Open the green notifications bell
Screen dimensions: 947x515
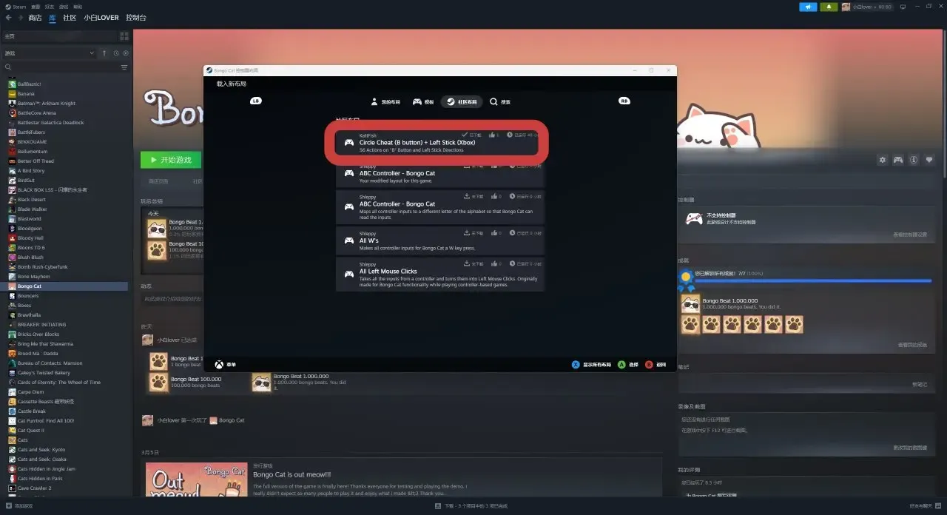(829, 7)
